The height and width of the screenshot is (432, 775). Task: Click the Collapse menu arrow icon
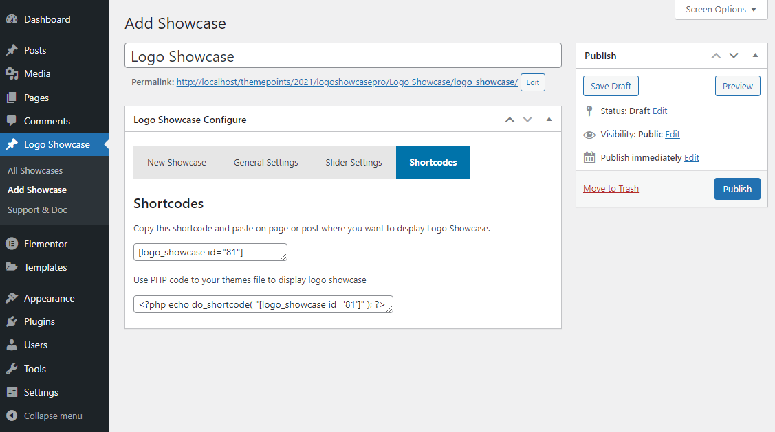click(x=12, y=416)
